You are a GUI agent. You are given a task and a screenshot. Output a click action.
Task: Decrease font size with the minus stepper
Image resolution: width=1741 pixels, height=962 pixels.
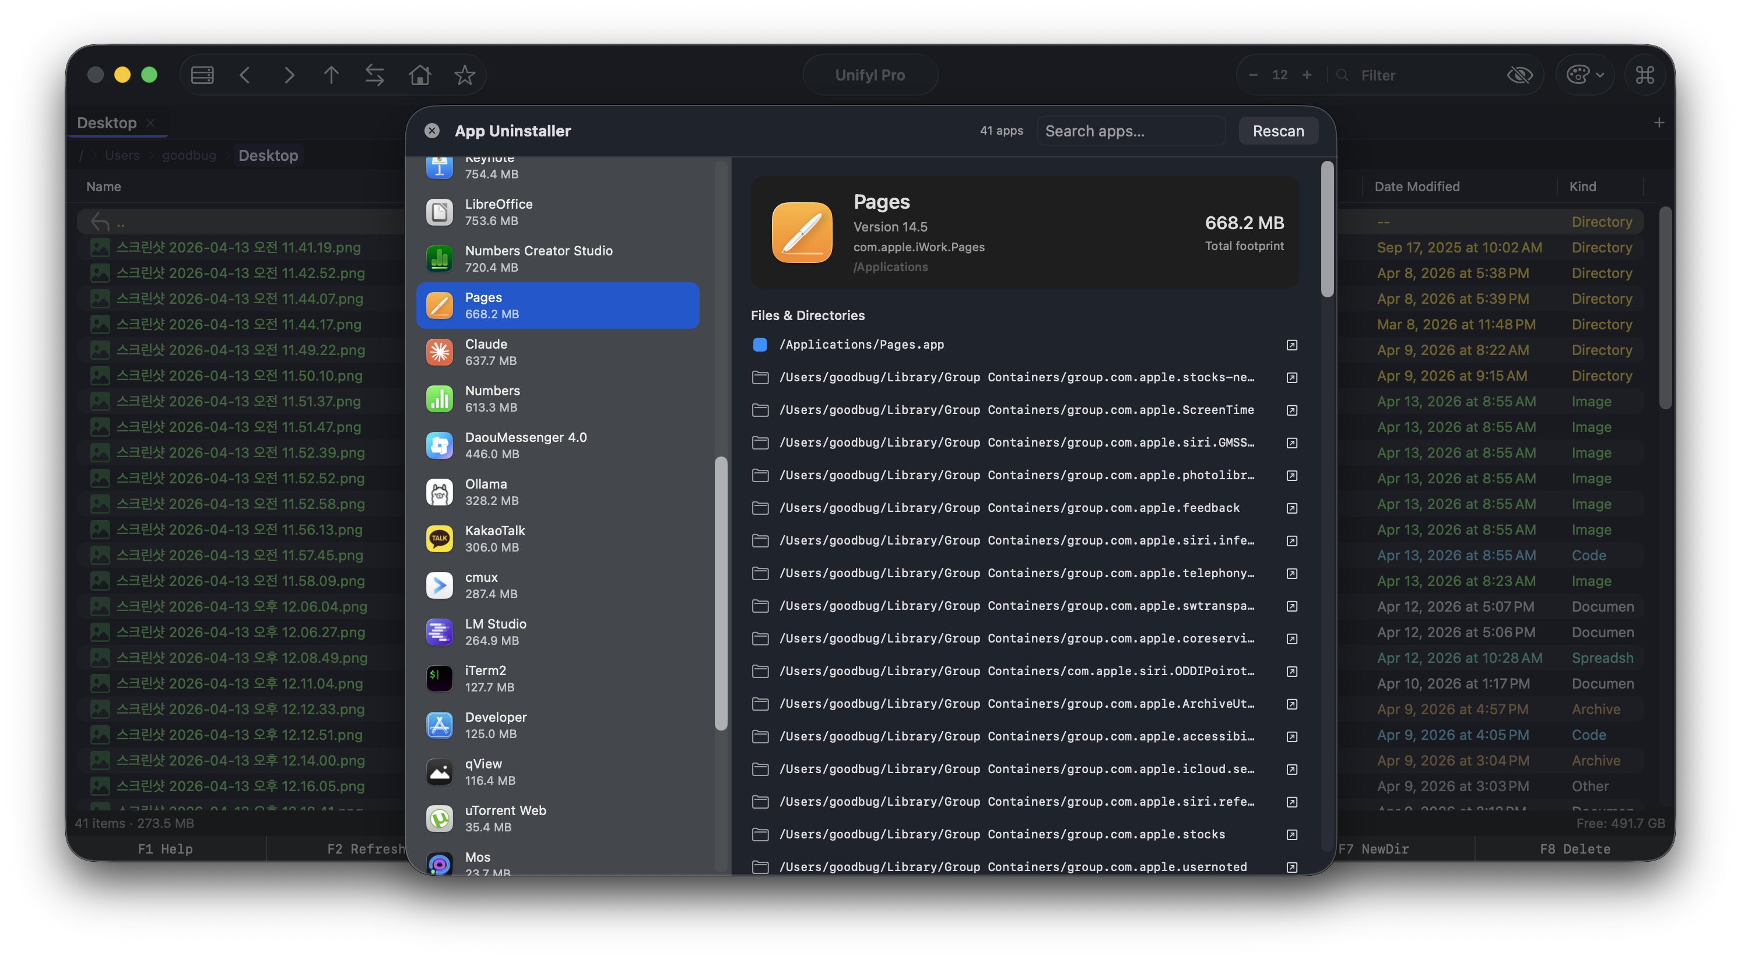(x=1254, y=75)
